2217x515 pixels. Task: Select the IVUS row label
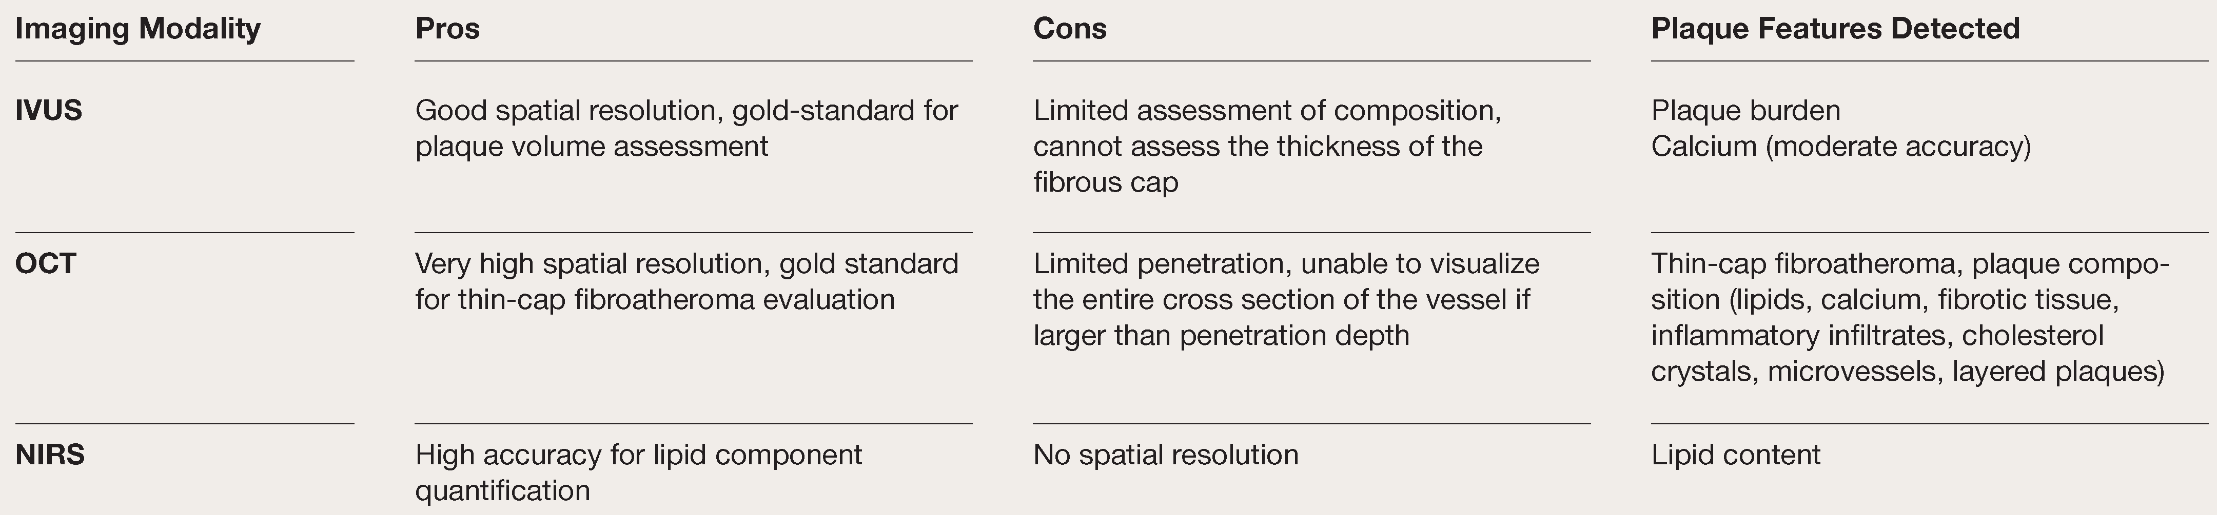[x=48, y=111]
